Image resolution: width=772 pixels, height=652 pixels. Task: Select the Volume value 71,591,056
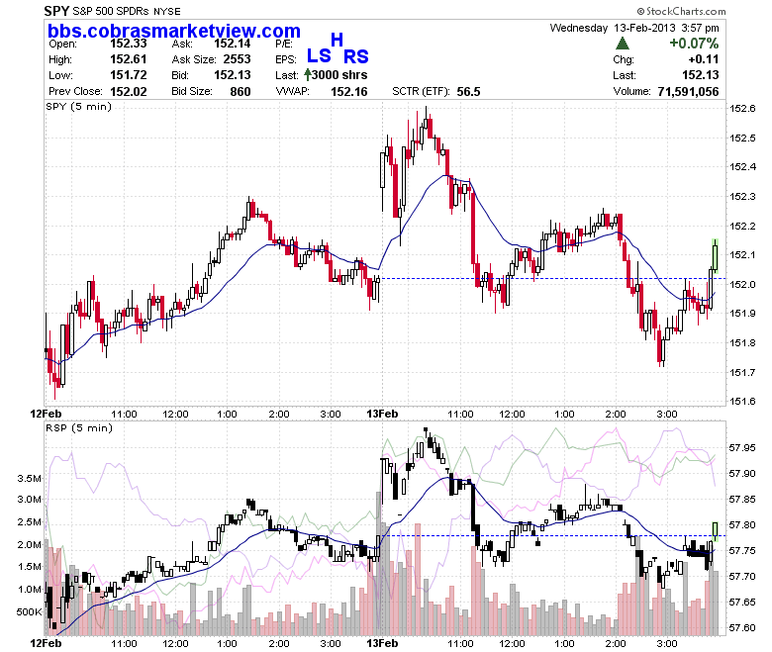click(688, 92)
